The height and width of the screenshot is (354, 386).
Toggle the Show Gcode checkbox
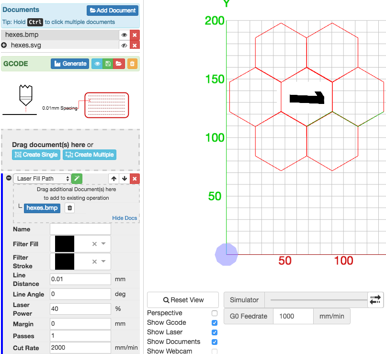[x=215, y=323]
